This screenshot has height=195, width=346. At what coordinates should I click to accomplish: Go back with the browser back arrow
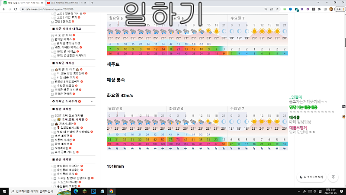tap(3, 8)
